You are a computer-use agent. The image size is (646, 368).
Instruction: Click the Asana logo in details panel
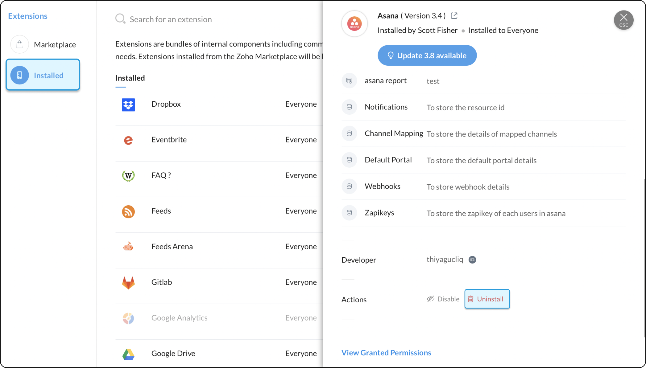[354, 24]
